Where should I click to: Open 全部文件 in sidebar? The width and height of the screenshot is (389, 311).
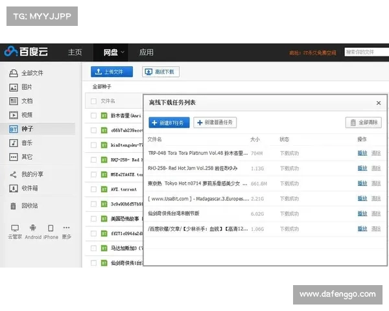point(26,73)
